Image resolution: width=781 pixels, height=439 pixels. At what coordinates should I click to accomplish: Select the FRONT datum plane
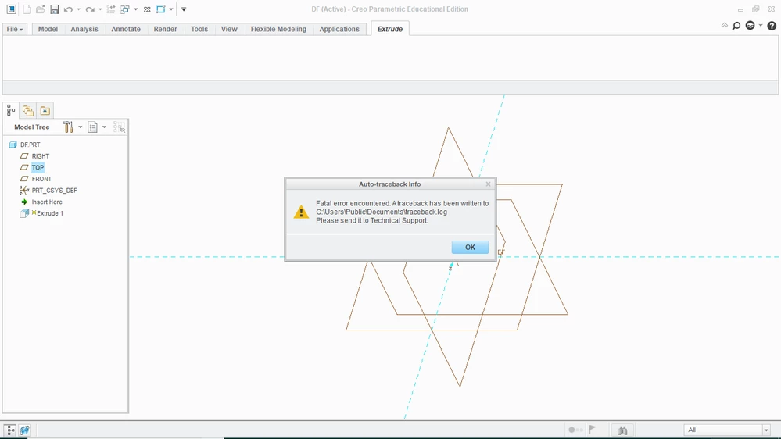tap(41, 179)
